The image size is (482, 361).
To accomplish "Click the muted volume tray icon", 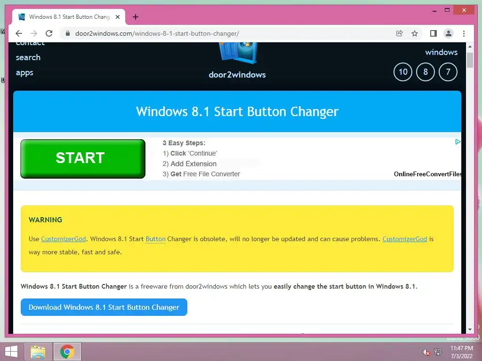I will click(426, 352).
